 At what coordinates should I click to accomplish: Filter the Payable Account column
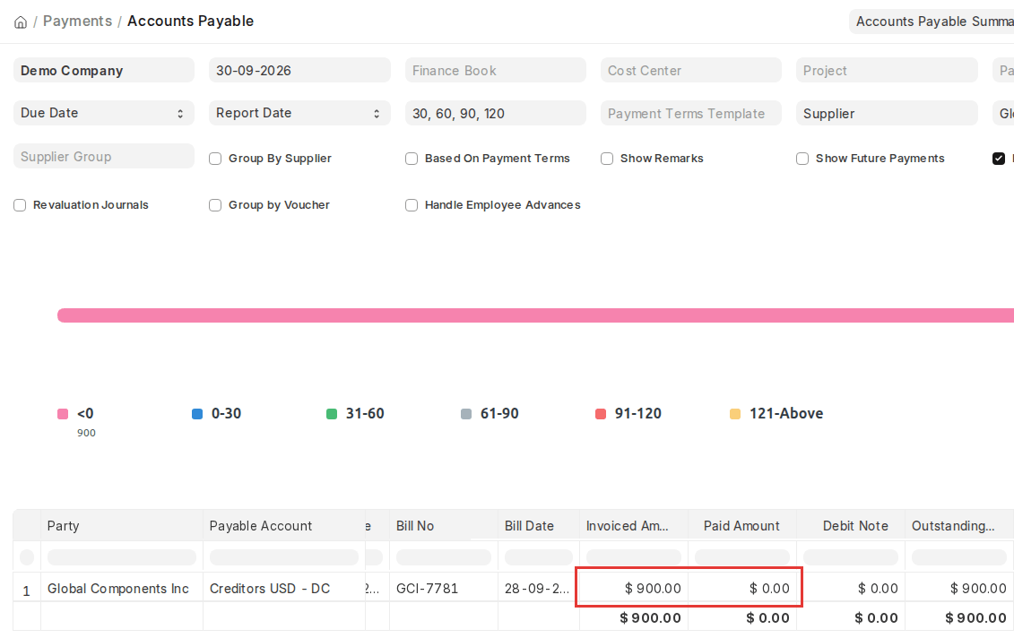(284, 556)
